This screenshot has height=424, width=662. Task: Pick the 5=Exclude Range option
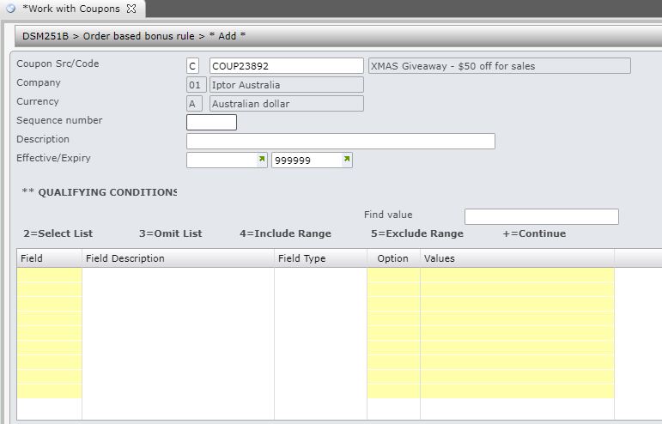pyautogui.click(x=416, y=233)
